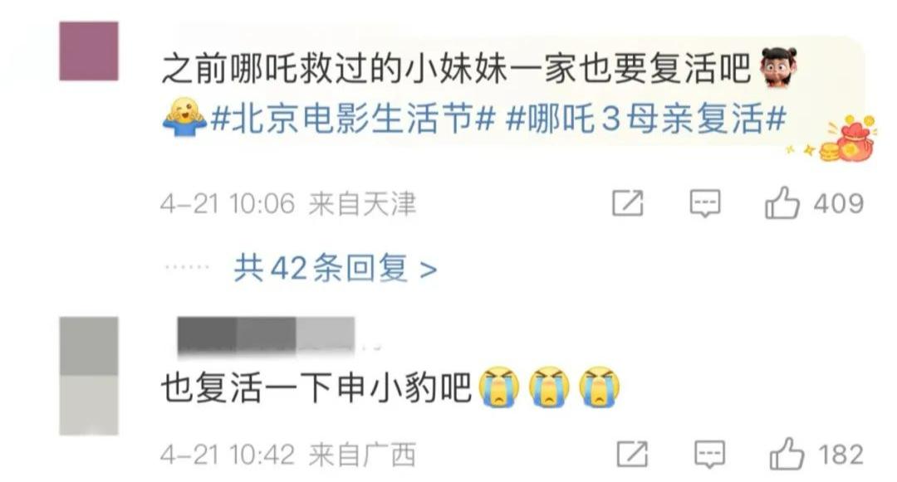The height and width of the screenshot is (482, 897).
Task: Tap the 409 like count
Action: [x=838, y=203]
